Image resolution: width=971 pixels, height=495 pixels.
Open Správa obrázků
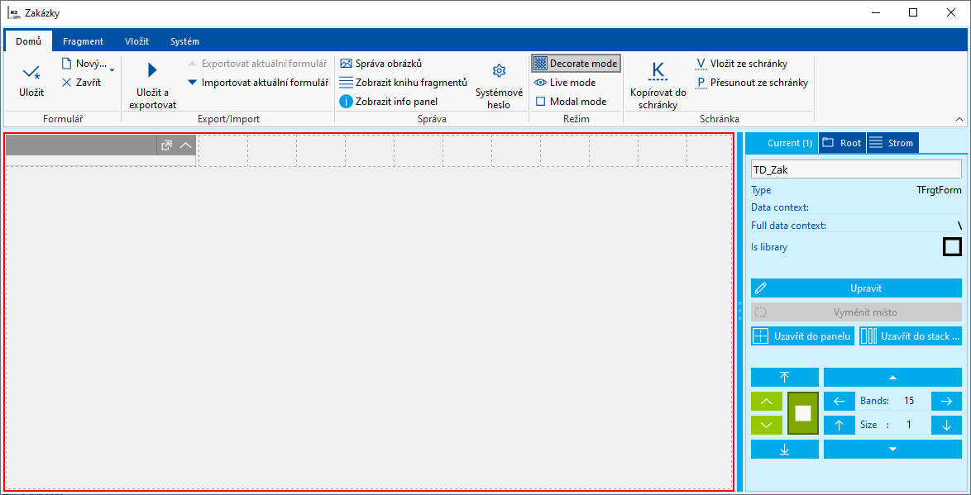[381, 63]
